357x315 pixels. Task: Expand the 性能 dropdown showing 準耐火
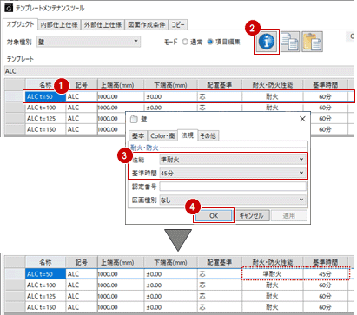pyautogui.click(x=233, y=160)
